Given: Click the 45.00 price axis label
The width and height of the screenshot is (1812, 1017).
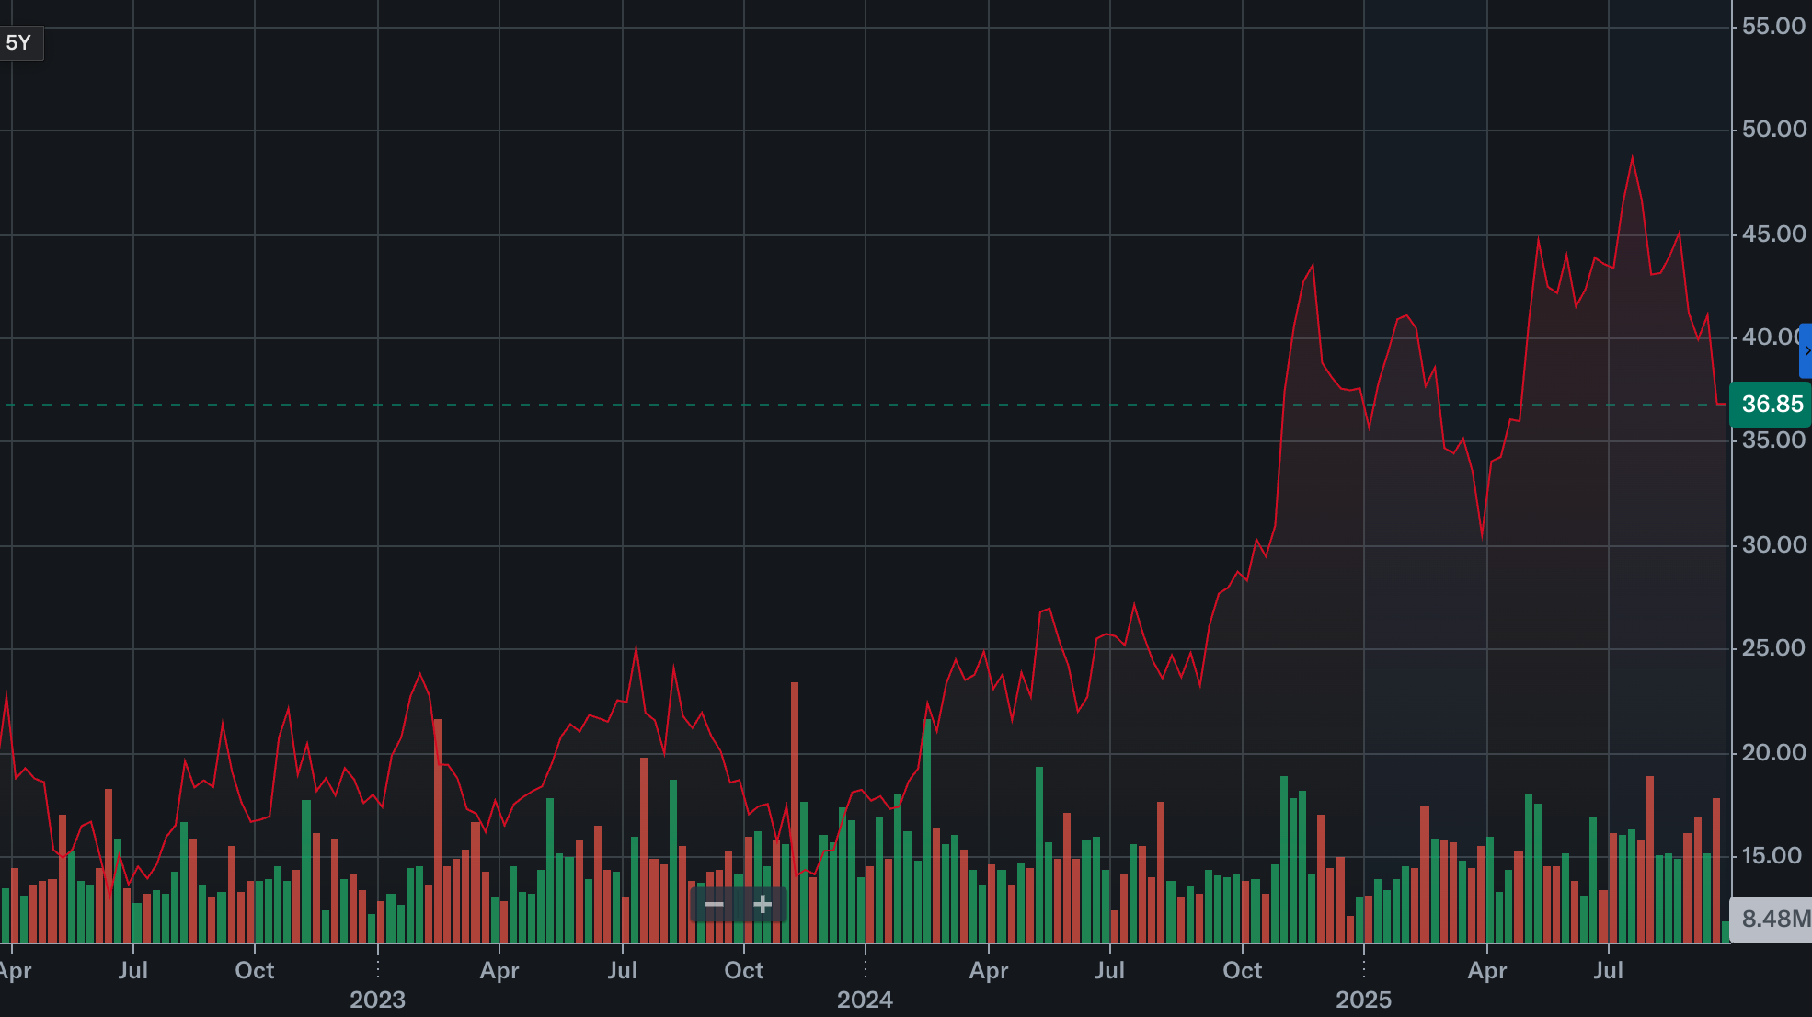Looking at the screenshot, I should (1773, 234).
